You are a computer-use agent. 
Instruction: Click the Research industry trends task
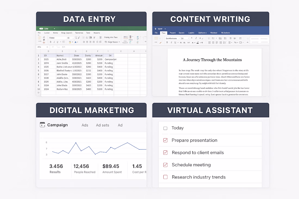click(x=199, y=177)
